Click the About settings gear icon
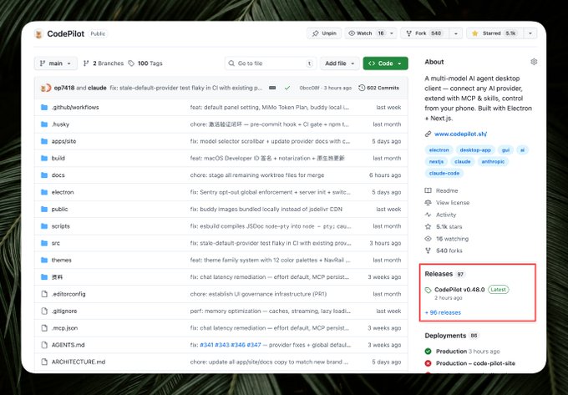Image resolution: width=568 pixels, height=395 pixels. 534,62
